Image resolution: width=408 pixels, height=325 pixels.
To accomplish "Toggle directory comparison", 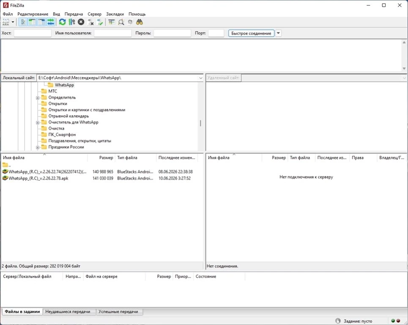I will pos(121,22).
